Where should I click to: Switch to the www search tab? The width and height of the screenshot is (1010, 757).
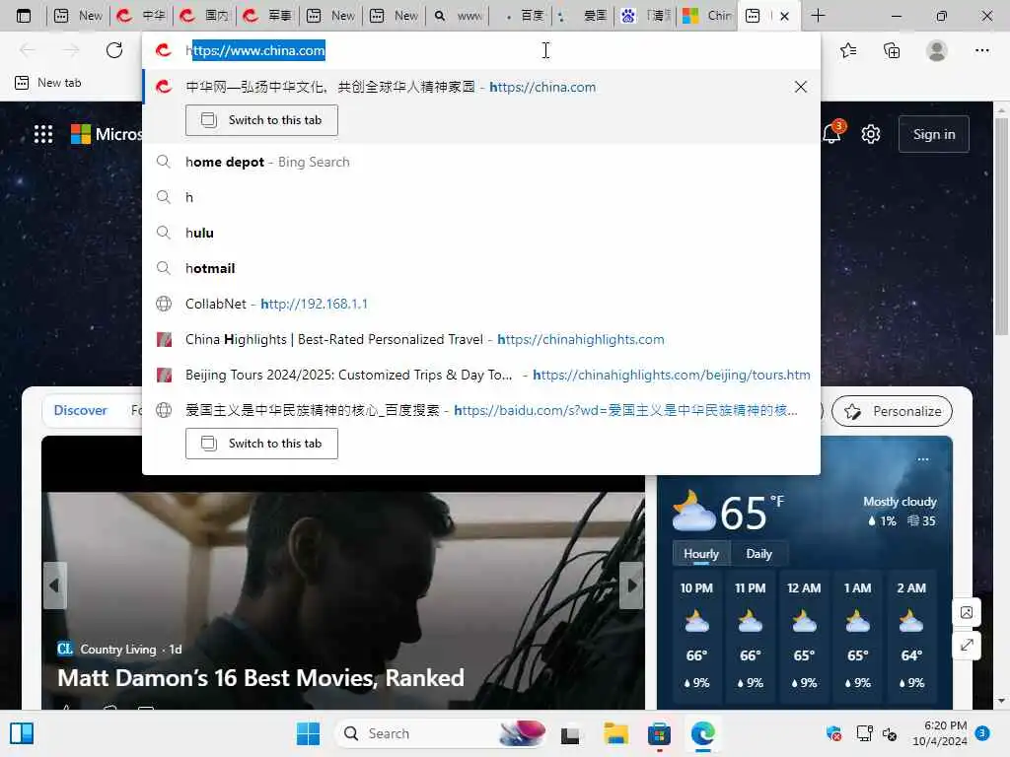click(x=458, y=16)
